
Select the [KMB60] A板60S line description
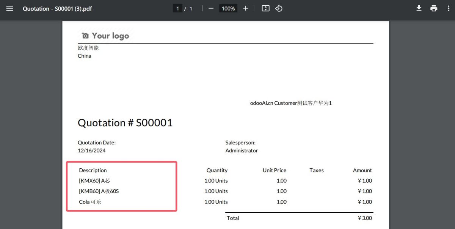(99, 191)
